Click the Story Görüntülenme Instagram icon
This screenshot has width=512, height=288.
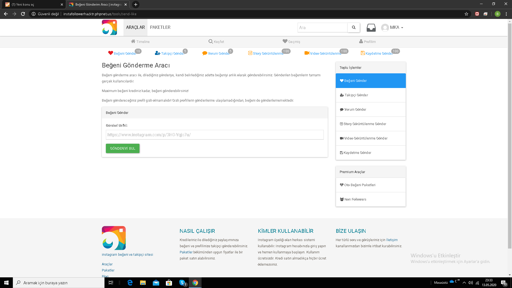250,53
